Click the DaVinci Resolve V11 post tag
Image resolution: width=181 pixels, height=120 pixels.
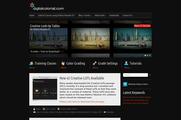[84, 112]
